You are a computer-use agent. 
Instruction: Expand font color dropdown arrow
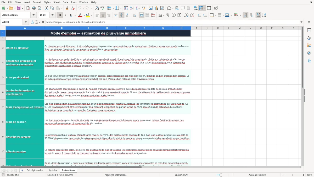coord(84,15)
